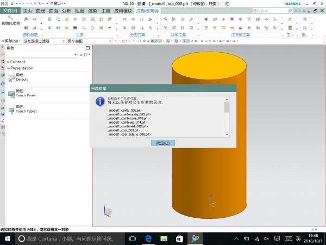
Task: Click the green-check icon in the 工... group
Action: (290, 19)
